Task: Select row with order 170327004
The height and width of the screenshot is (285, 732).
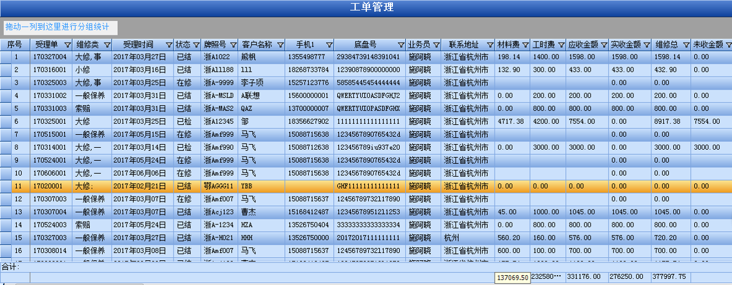Action: [x=51, y=57]
